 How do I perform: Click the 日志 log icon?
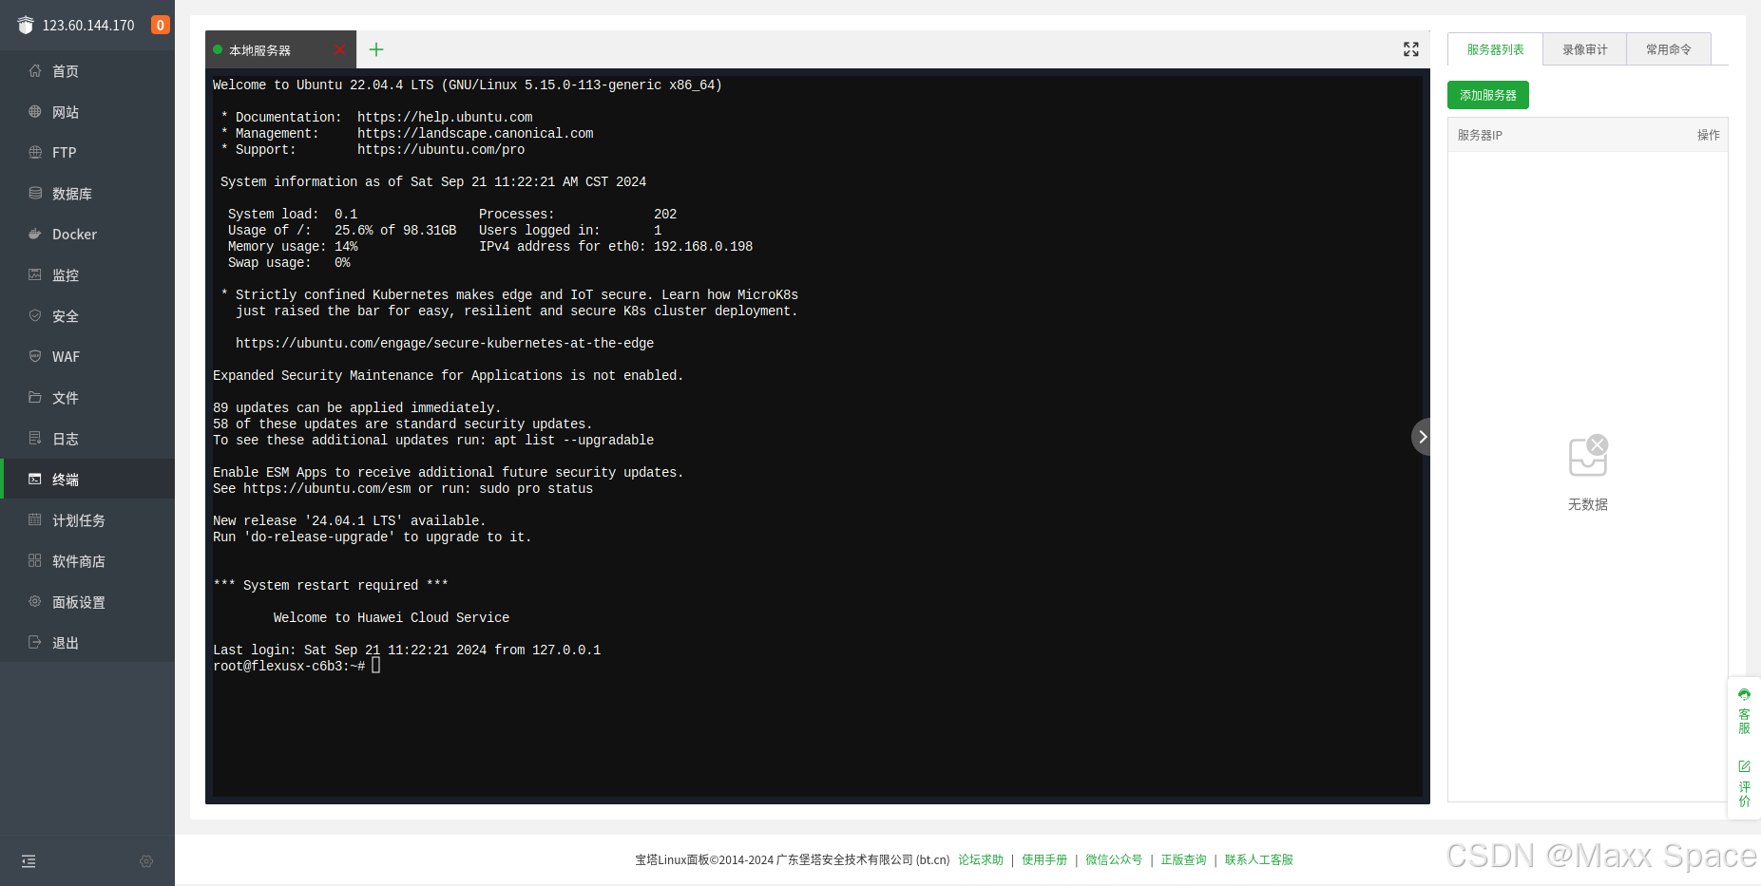[x=35, y=438]
